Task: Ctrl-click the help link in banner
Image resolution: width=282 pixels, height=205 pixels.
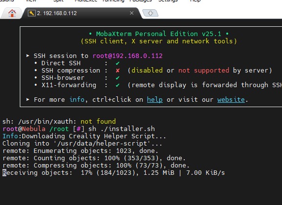Action: pos(154,99)
